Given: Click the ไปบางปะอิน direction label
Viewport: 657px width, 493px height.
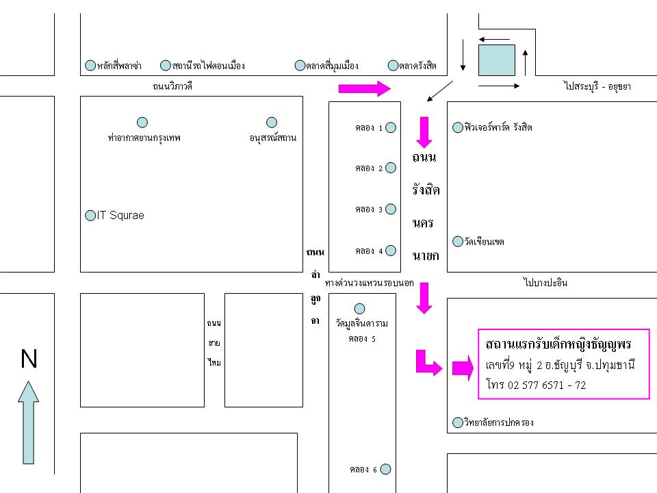Looking at the screenshot, I should pyautogui.click(x=545, y=282).
